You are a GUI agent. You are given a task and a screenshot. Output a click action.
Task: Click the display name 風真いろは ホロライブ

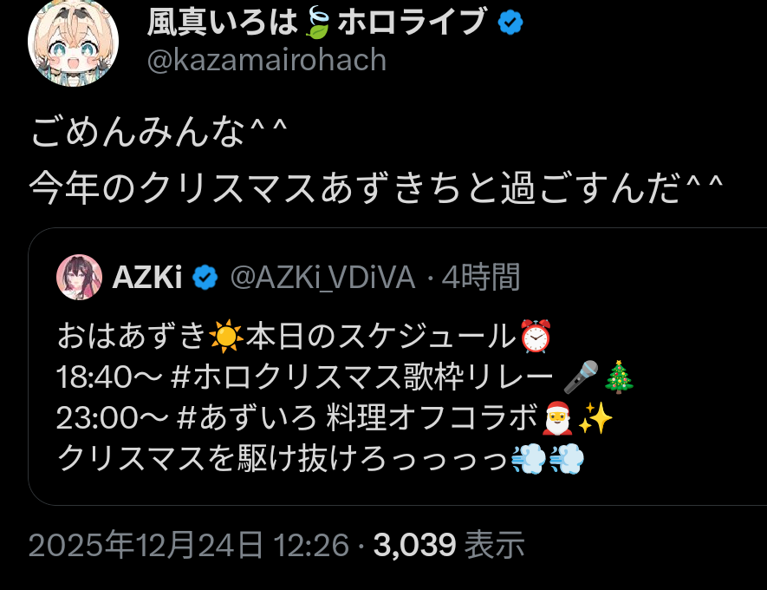(x=316, y=23)
